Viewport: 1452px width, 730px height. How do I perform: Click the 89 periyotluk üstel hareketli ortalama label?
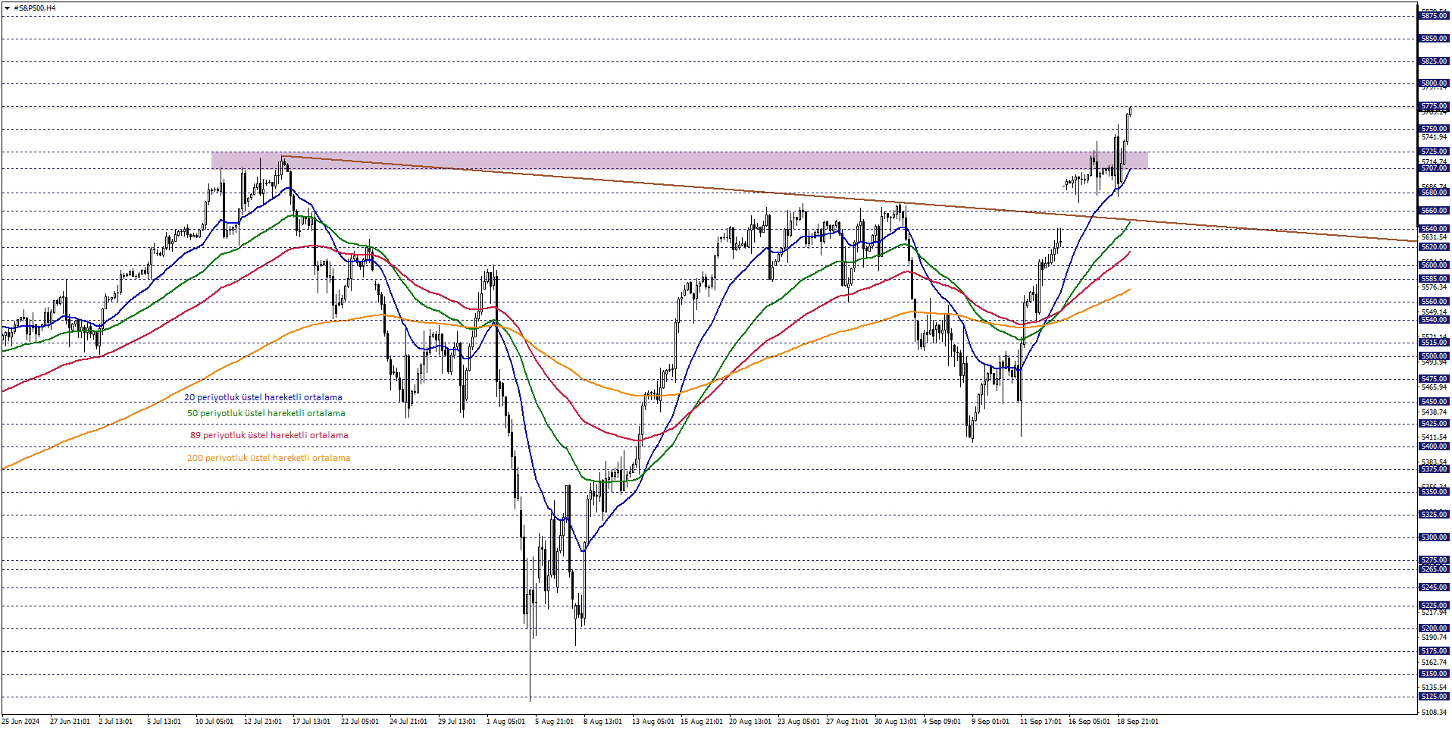[x=269, y=435]
